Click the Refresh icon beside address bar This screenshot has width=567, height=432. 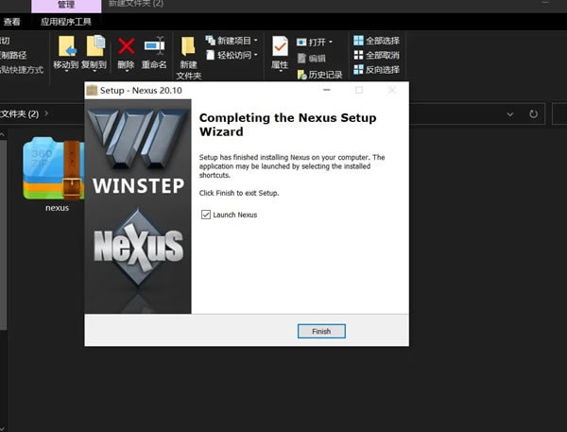[533, 114]
